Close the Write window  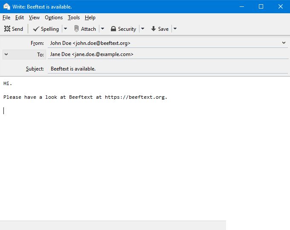[280, 6]
